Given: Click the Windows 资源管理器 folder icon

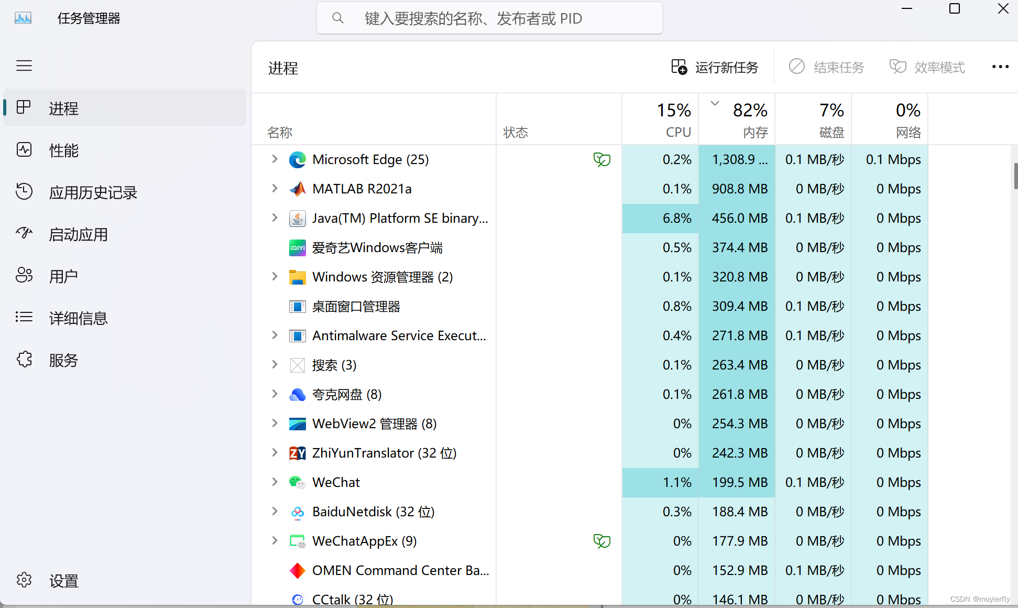Looking at the screenshot, I should [x=298, y=277].
